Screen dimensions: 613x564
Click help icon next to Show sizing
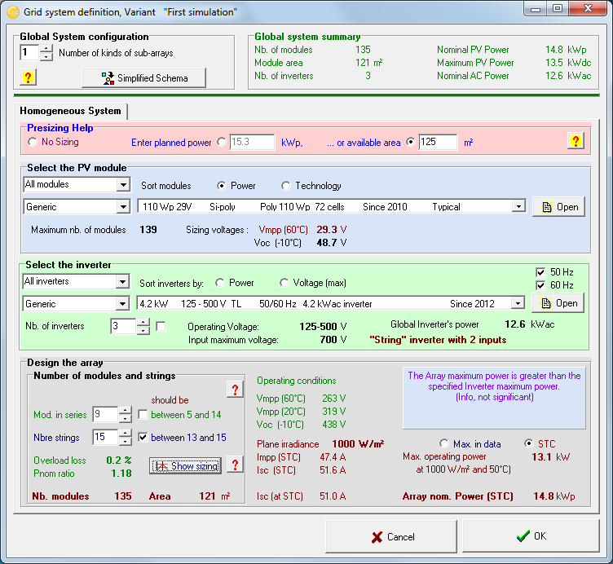(235, 465)
